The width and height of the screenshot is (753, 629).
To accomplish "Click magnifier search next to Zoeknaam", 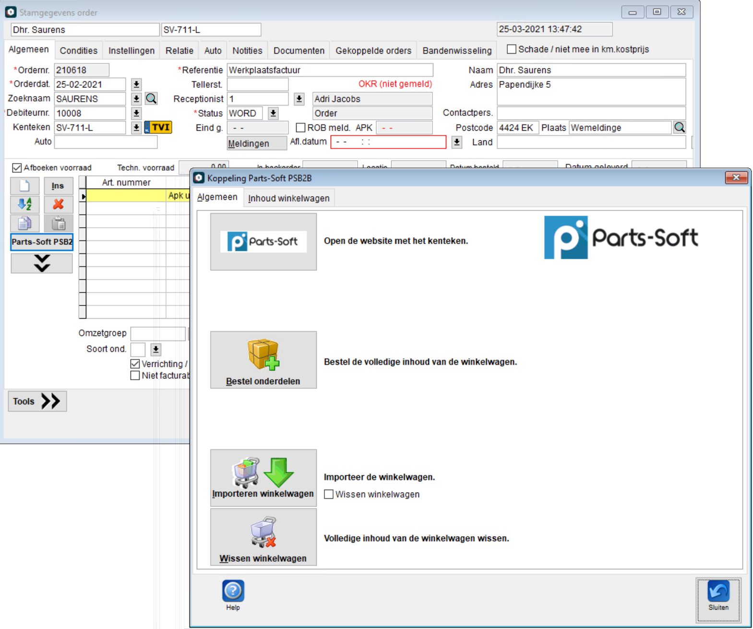I will [151, 98].
